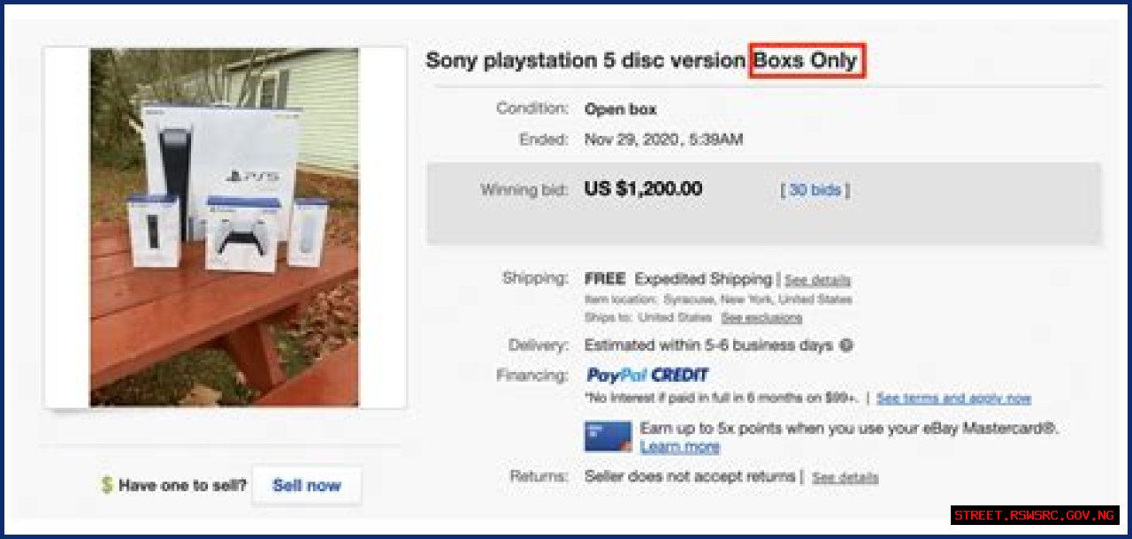Screen dimensions: 1132x539
Task: Click the delivery estimate help icon
Action: click(x=845, y=345)
